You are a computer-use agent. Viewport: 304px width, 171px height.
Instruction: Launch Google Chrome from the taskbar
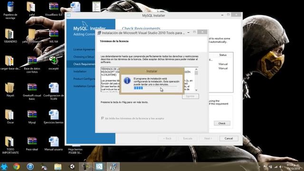click(17, 167)
